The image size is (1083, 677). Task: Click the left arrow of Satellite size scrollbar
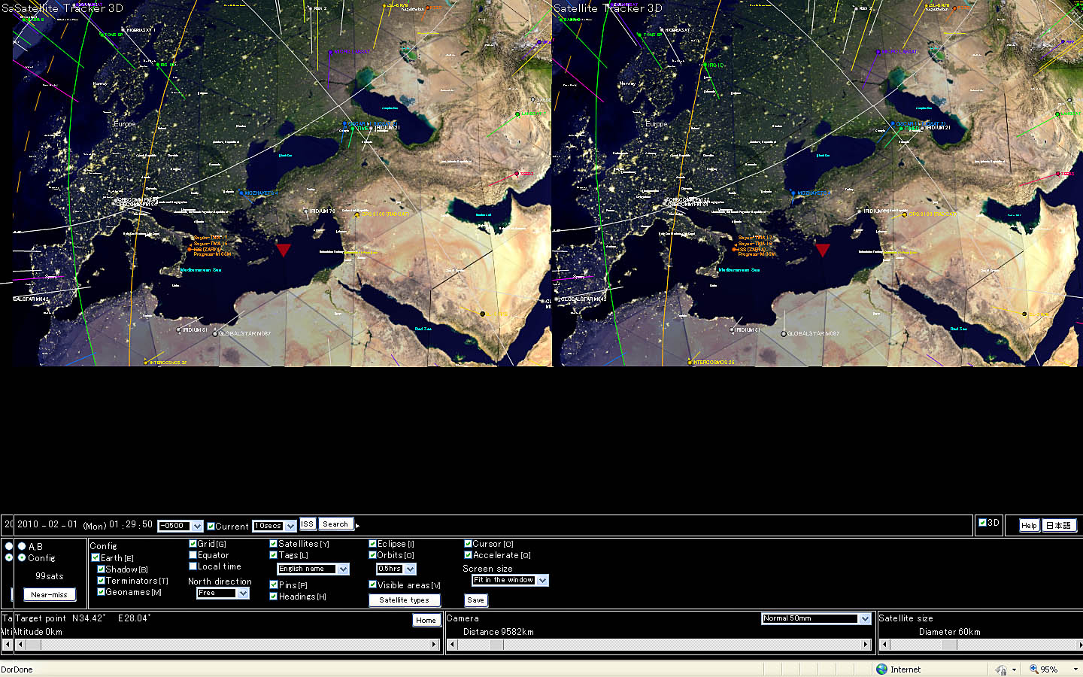[x=884, y=645]
